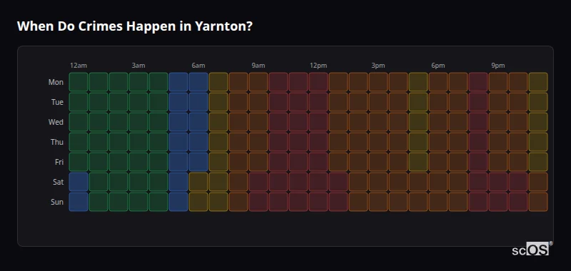Click the 'Mon' row label
Image resolution: width=571 pixels, height=271 pixels.
tap(56, 82)
